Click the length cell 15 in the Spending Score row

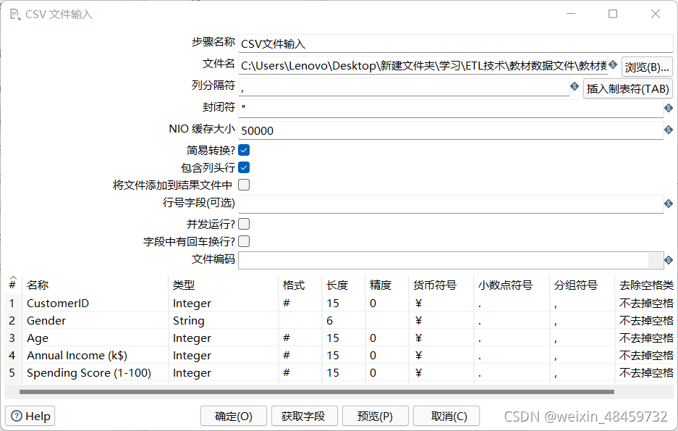coord(344,372)
